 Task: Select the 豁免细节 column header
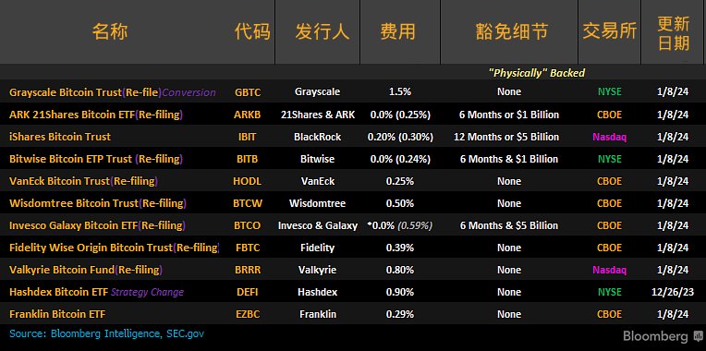512,32
